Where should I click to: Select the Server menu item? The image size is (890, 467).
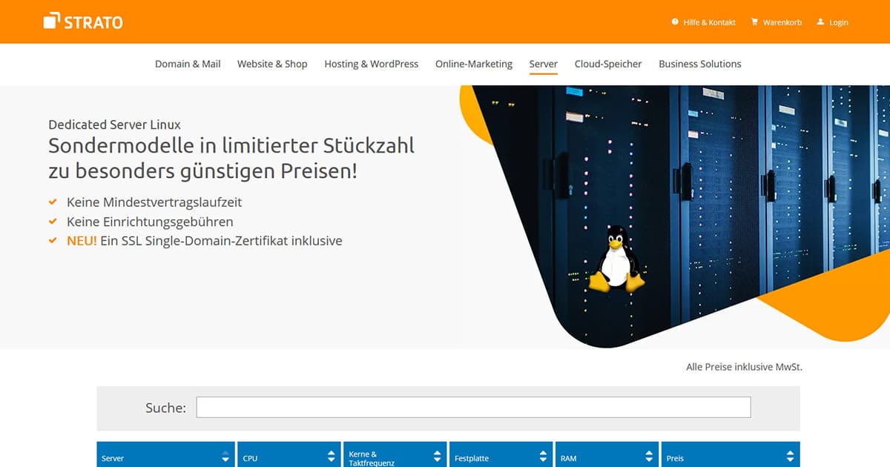click(x=544, y=64)
